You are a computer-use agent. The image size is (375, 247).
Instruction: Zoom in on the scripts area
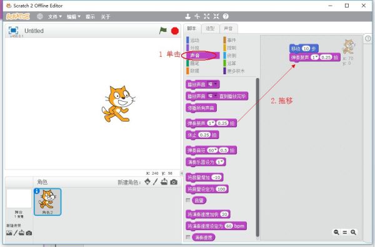[353, 232]
